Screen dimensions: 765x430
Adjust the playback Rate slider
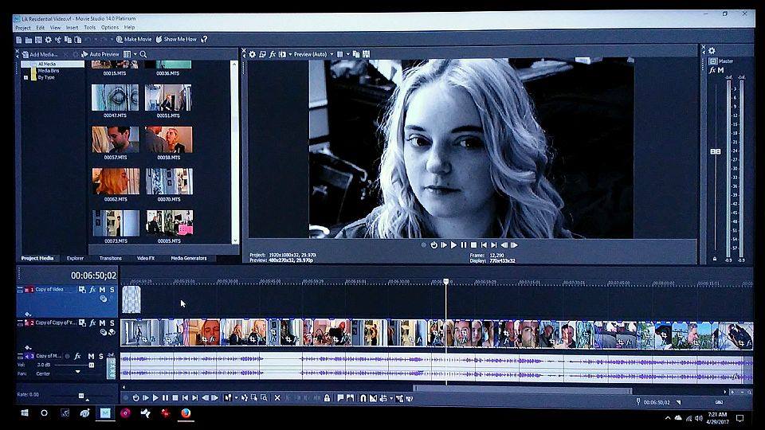(x=81, y=396)
